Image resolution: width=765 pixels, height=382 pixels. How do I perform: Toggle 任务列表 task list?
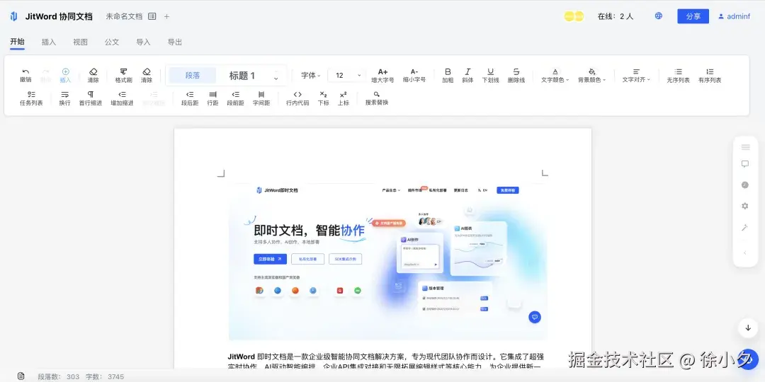pos(31,98)
